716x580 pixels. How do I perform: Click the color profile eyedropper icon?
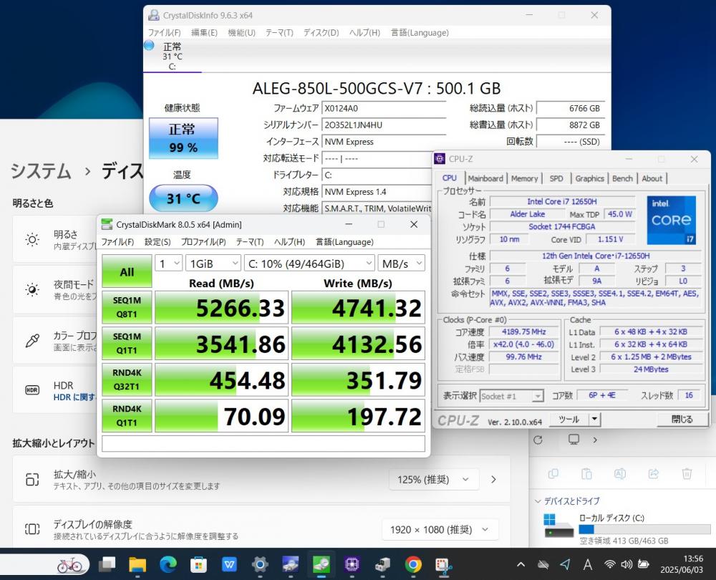point(32,341)
